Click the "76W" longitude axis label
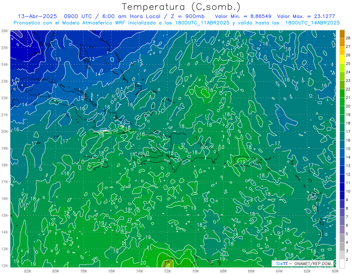The height and width of the screenshot is (275, 356). (111, 271)
